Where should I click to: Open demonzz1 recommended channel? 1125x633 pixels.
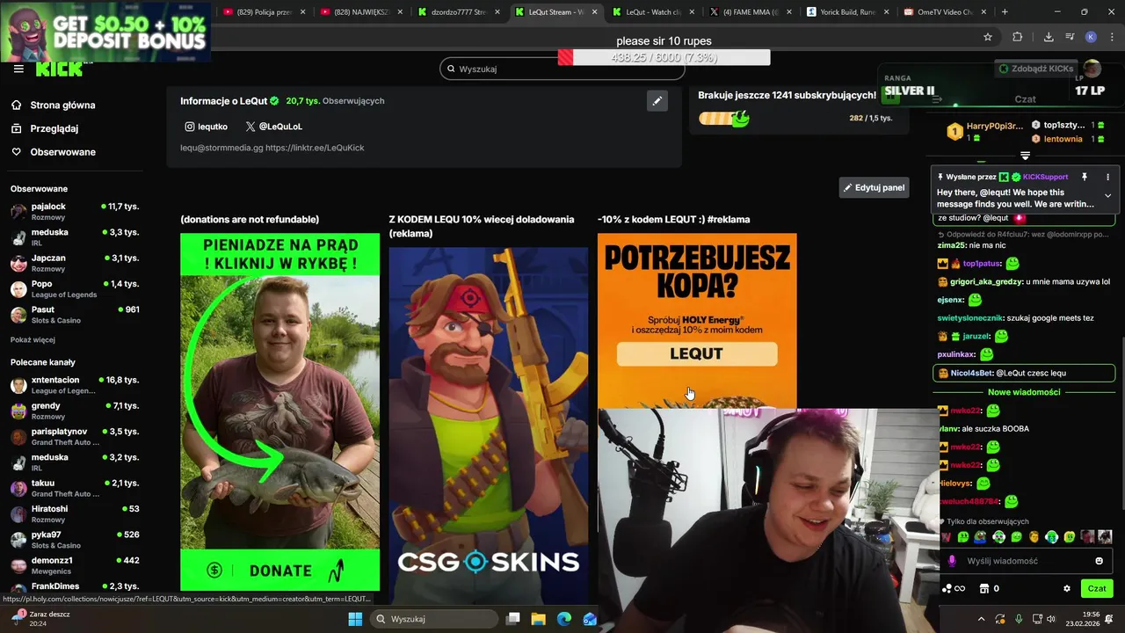[x=75, y=564]
